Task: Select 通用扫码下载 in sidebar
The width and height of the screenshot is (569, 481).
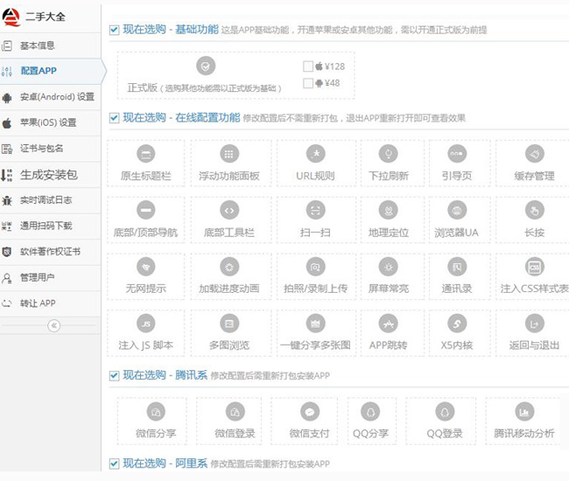Action: click(x=51, y=227)
